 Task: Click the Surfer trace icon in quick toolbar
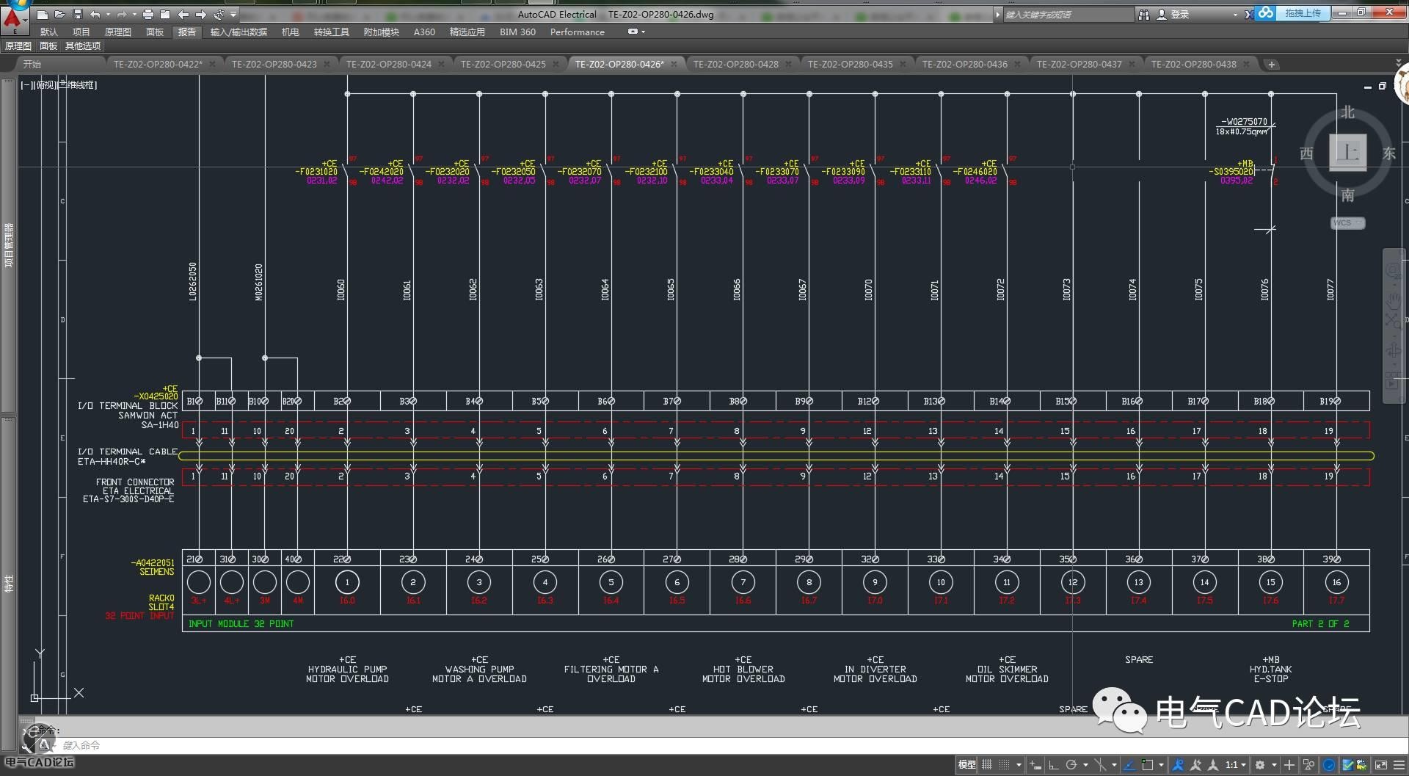(x=219, y=14)
